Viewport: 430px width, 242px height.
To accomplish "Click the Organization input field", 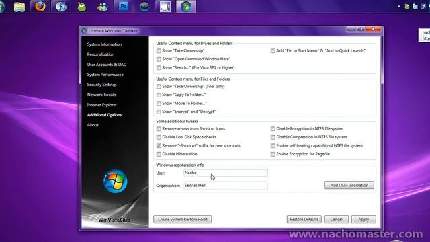I will point(226,186).
